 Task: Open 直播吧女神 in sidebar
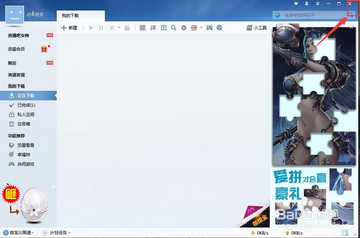(x=18, y=36)
